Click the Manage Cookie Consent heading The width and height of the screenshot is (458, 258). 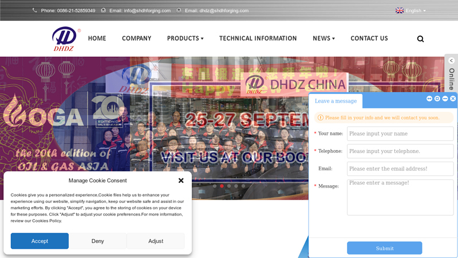97,181
